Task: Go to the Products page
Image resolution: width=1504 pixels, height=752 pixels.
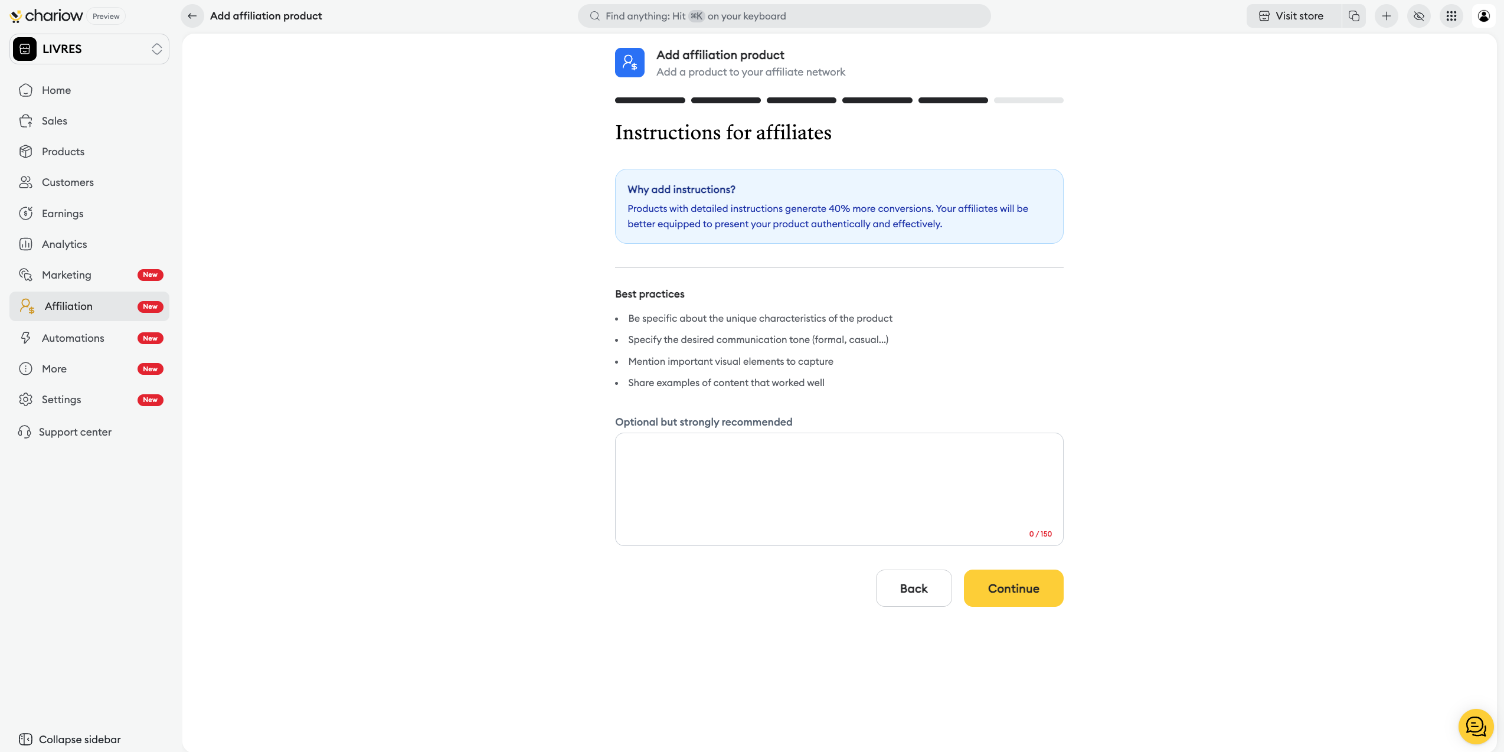Action: (x=63, y=152)
